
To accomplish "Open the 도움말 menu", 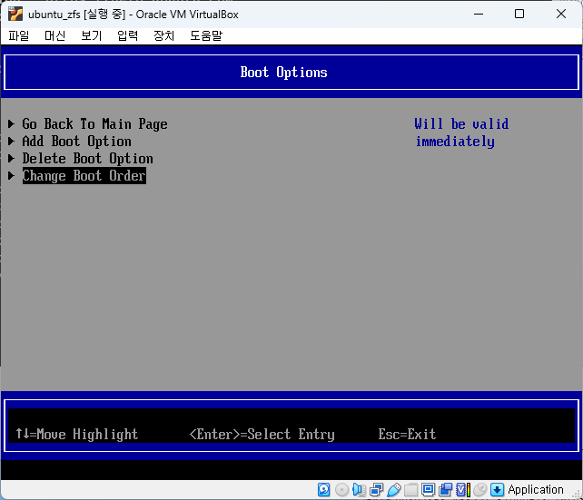I will (206, 35).
